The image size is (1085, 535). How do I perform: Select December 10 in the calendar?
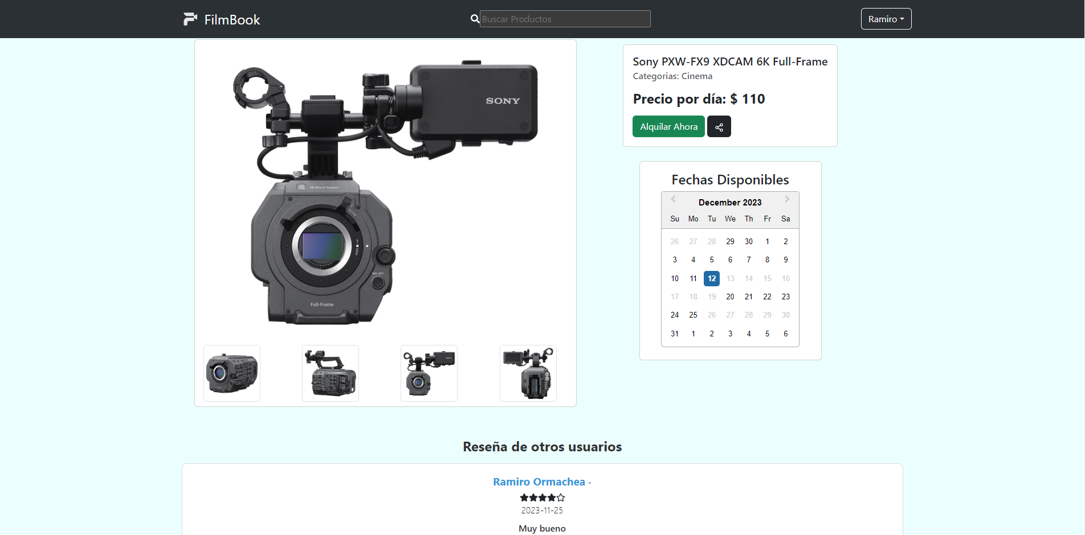click(x=675, y=278)
